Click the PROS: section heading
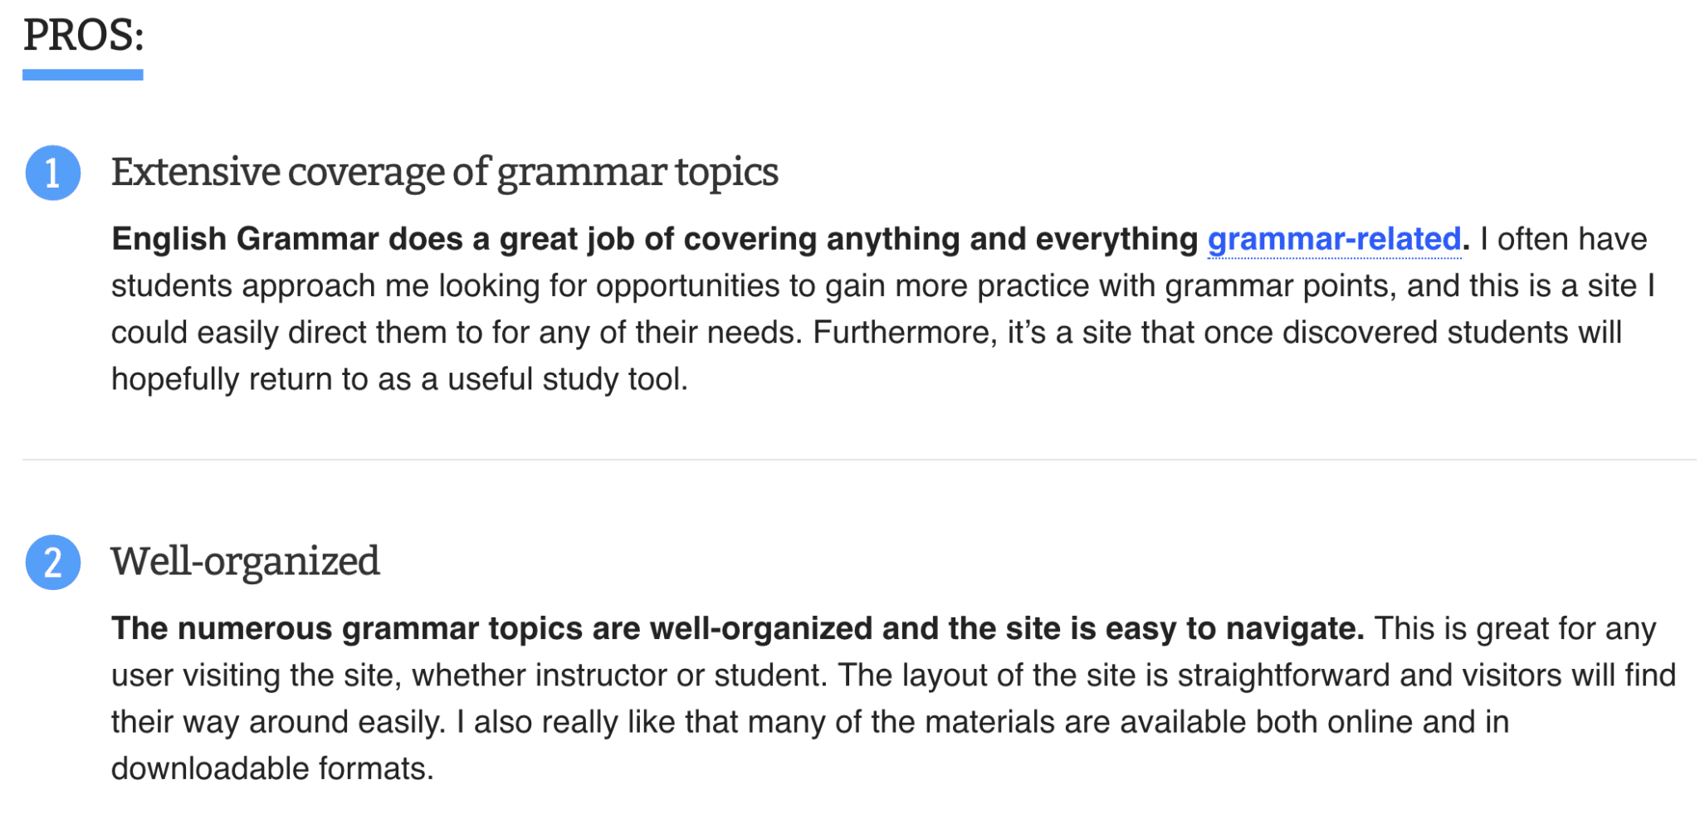The width and height of the screenshot is (1700, 829). tap(83, 36)
